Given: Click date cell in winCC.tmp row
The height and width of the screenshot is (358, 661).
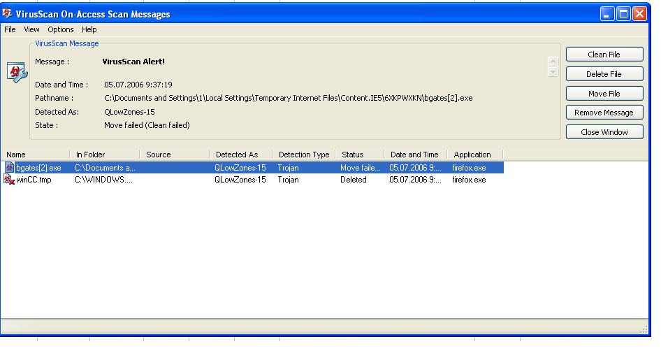Looking at the screenshot, I should tap(415, 180).
